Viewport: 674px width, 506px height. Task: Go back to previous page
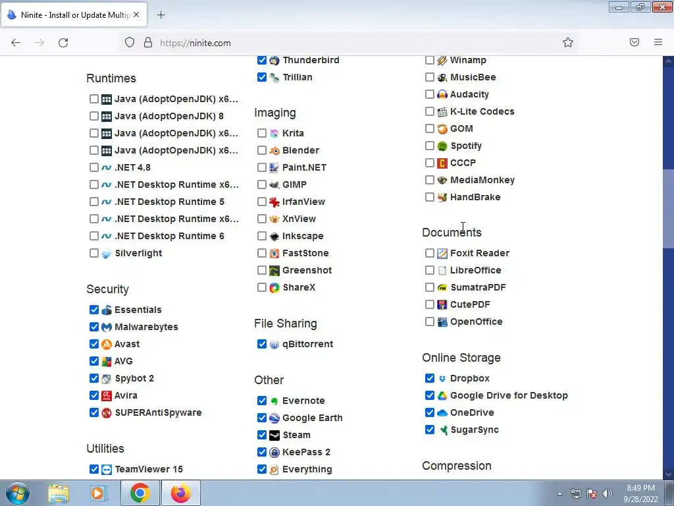tap(16, 43)
